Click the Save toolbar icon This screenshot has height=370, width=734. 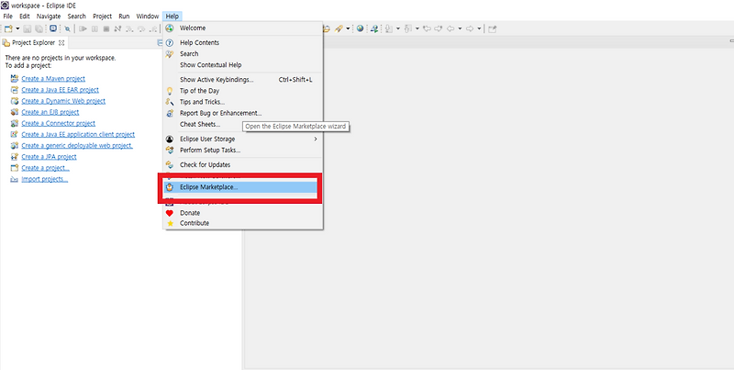tap(28, 28)
